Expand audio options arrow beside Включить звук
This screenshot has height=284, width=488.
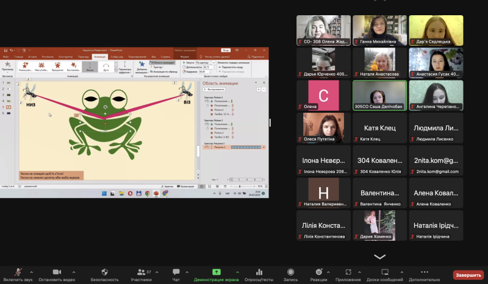[32, 272]
